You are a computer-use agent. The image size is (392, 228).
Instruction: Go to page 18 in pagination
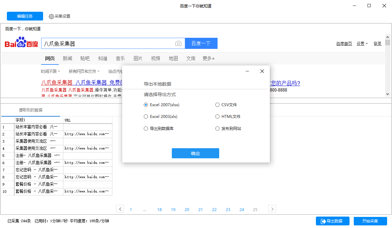click(x=159, y=209)
